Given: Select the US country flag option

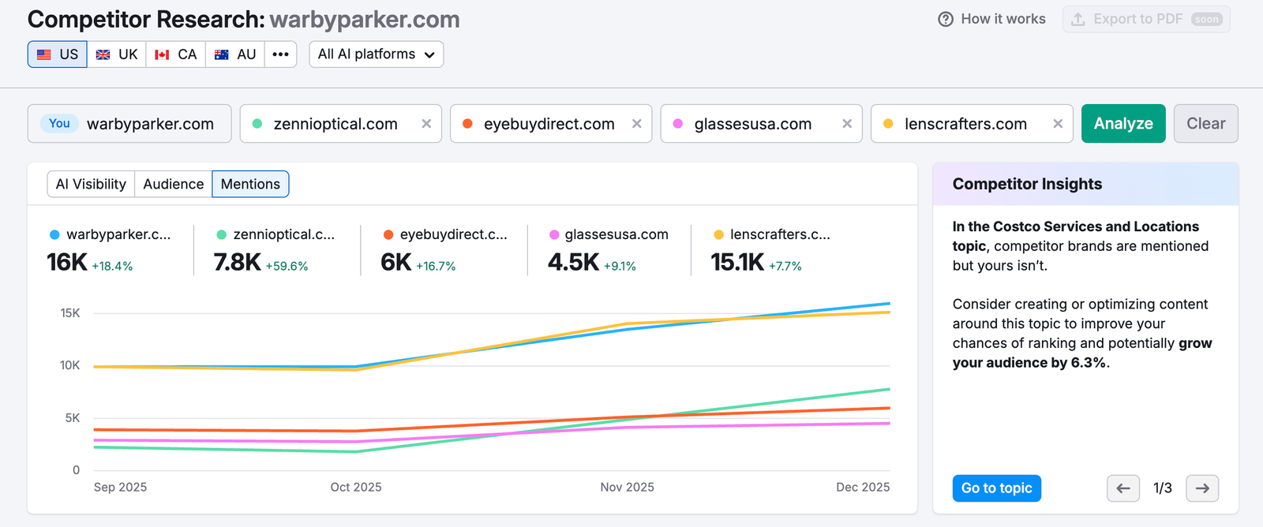Looking at the screenshot, I should (x=58, y=54).
